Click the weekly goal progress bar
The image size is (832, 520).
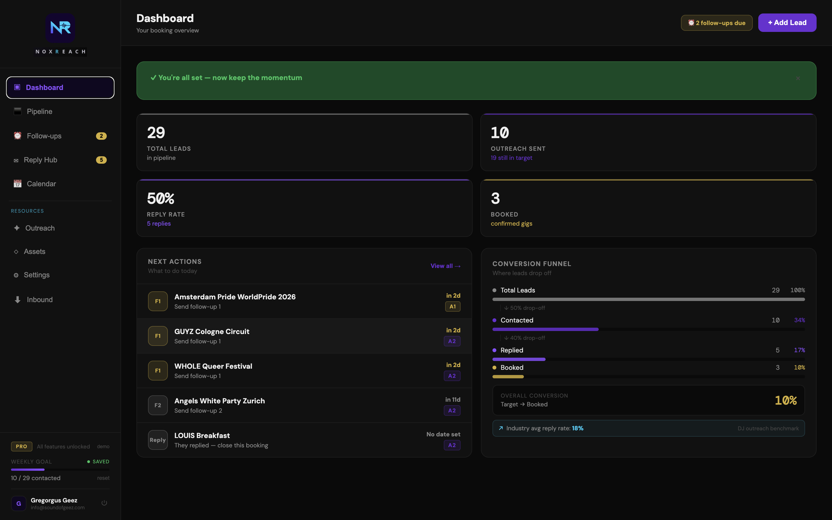tap(60, 469)
